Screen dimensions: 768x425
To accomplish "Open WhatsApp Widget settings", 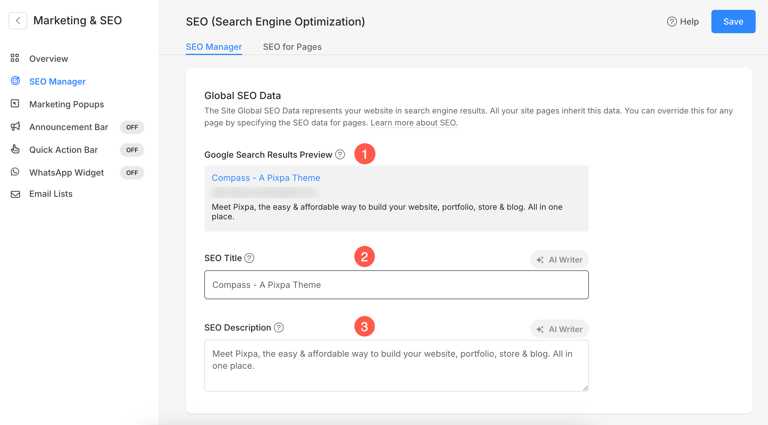I will (66, 173).
